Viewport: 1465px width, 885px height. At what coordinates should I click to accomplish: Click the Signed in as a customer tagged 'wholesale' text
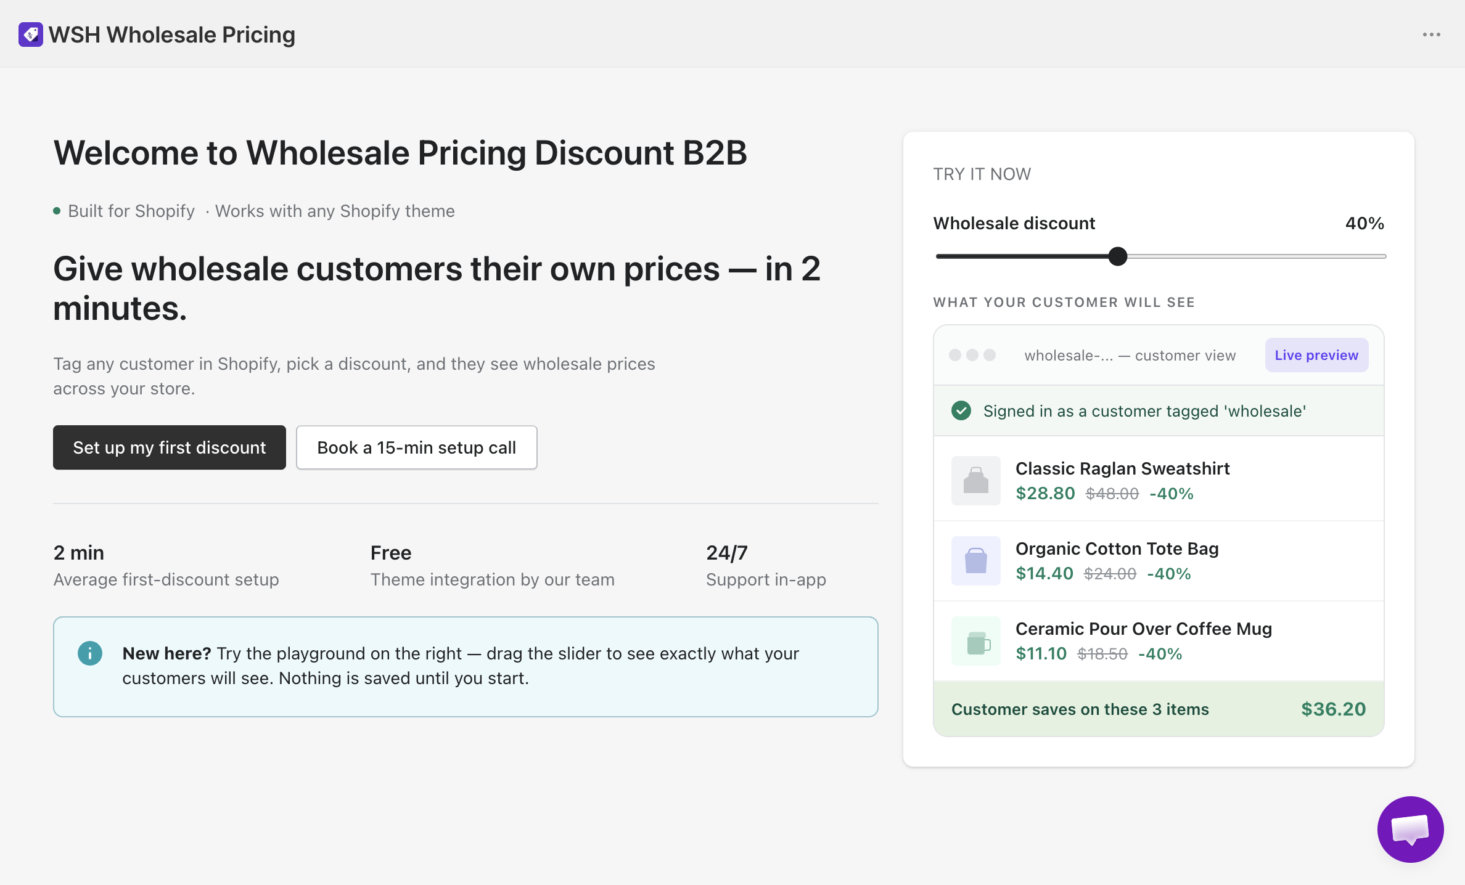(x=1144, y=411)
